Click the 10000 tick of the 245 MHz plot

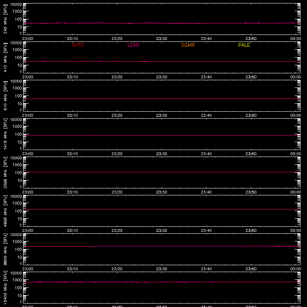(x=16, y=5)
